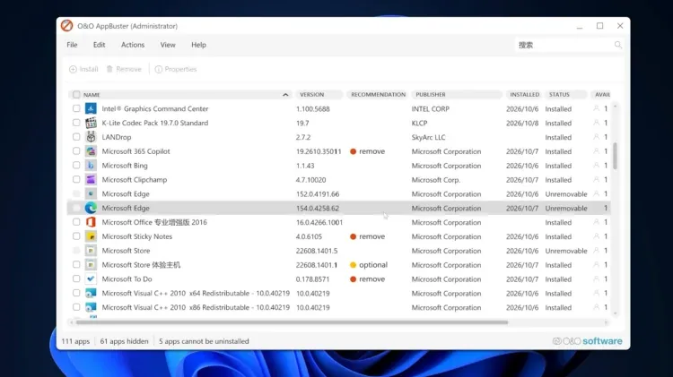
Task: Click the scroll down arrow of list
Action: pos(615,314)
